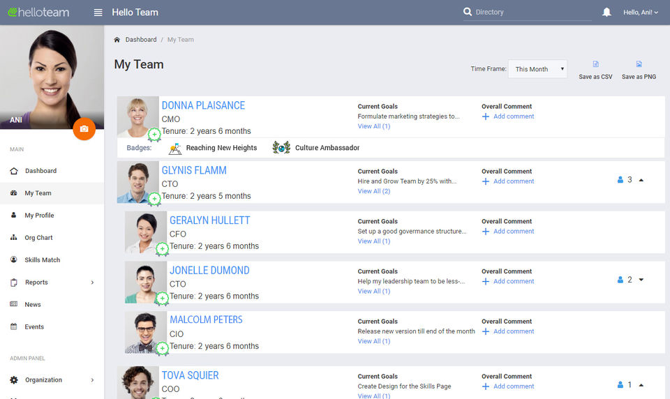The width and height of the screenshot is (670, 399).
Task: Click Add comment for Jonelle Dumond
Action: [514, 281]
